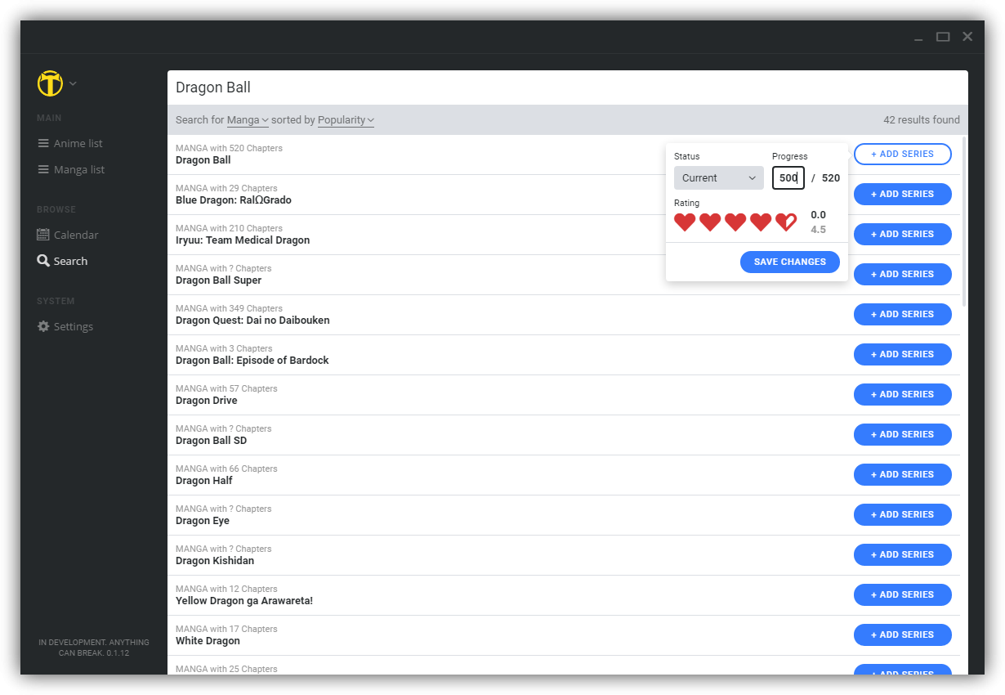1005x695 pixels.
Task: Open the Current status dropdown
Action: [x=719, y=177]
